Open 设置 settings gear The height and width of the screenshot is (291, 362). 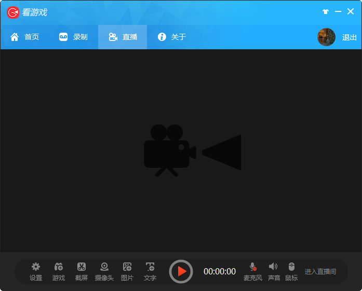36,272
